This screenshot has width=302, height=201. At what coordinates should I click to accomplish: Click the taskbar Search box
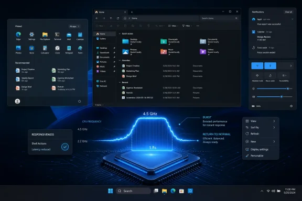pos(133,191)
